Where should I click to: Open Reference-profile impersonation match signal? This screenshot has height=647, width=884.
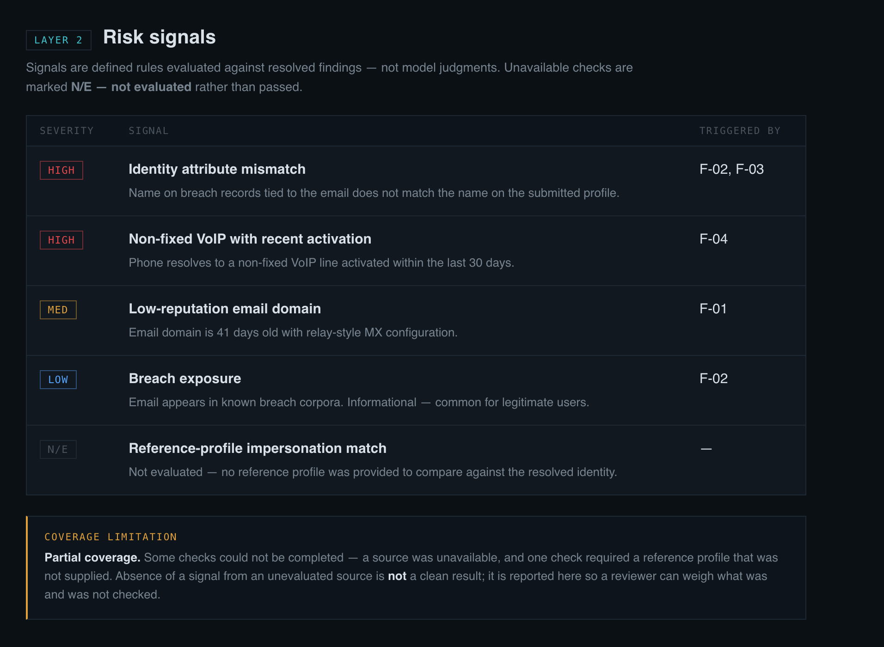click(258, 448)
